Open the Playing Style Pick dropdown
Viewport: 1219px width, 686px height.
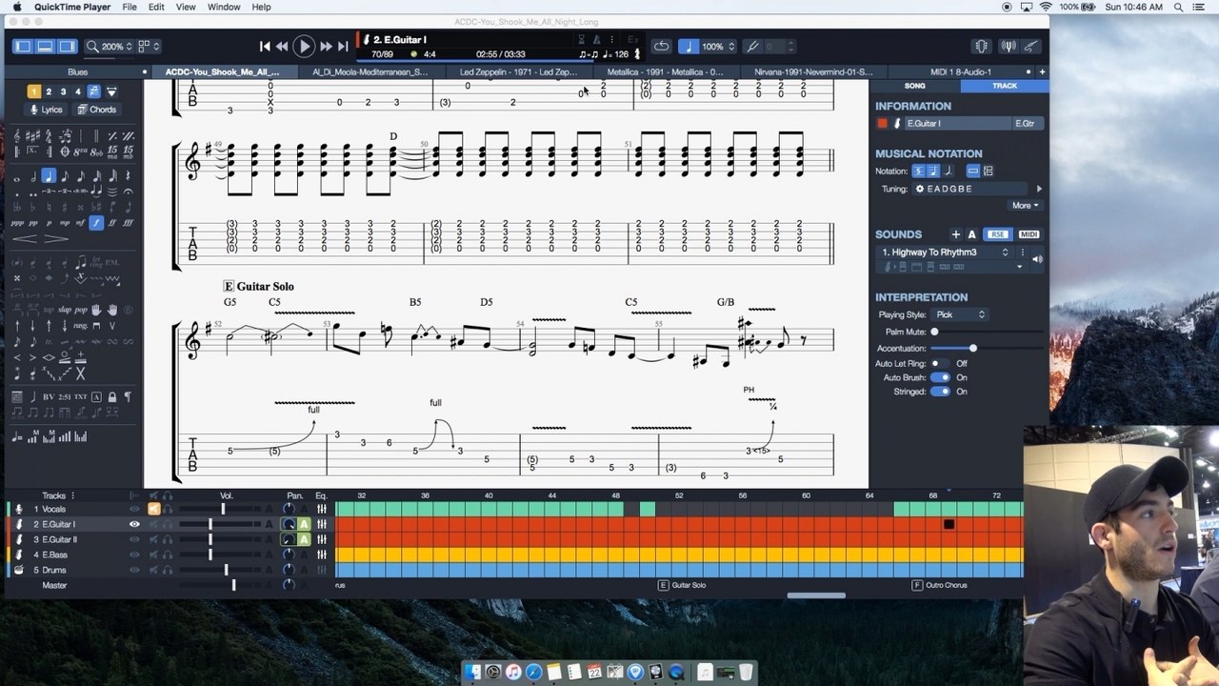tap(960, 314)
